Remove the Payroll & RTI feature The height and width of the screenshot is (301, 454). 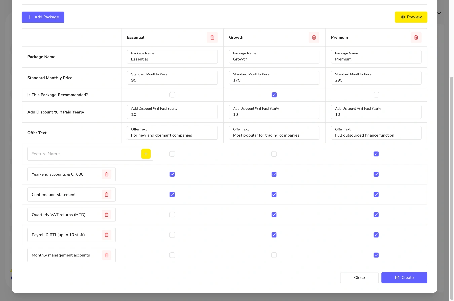pyautogui.click(x=106, y=235)
